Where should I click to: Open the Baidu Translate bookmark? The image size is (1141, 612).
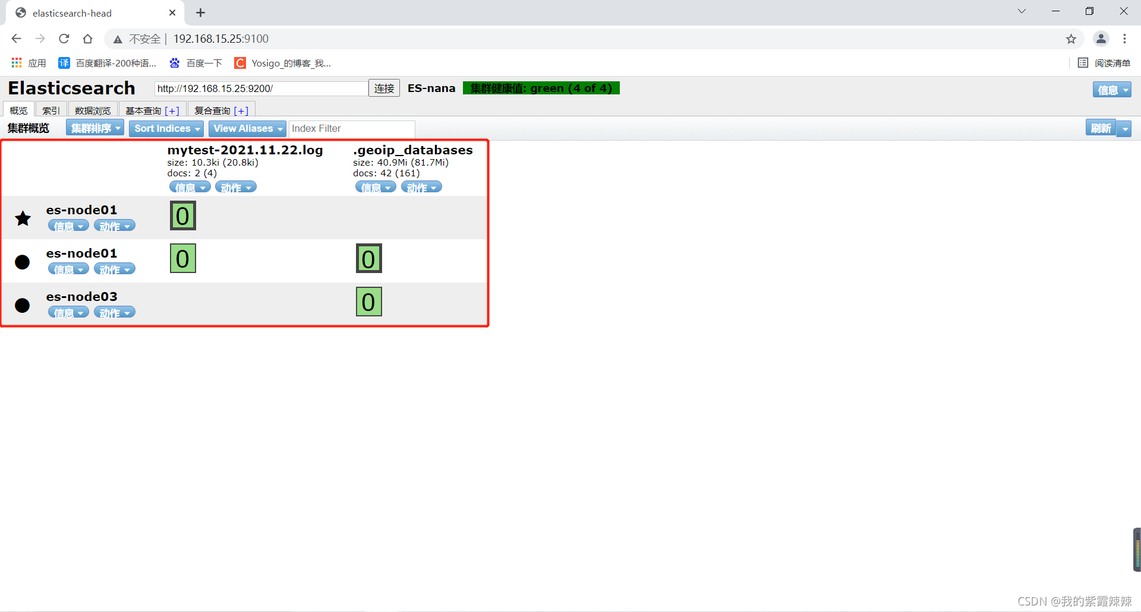click(108, 63)
